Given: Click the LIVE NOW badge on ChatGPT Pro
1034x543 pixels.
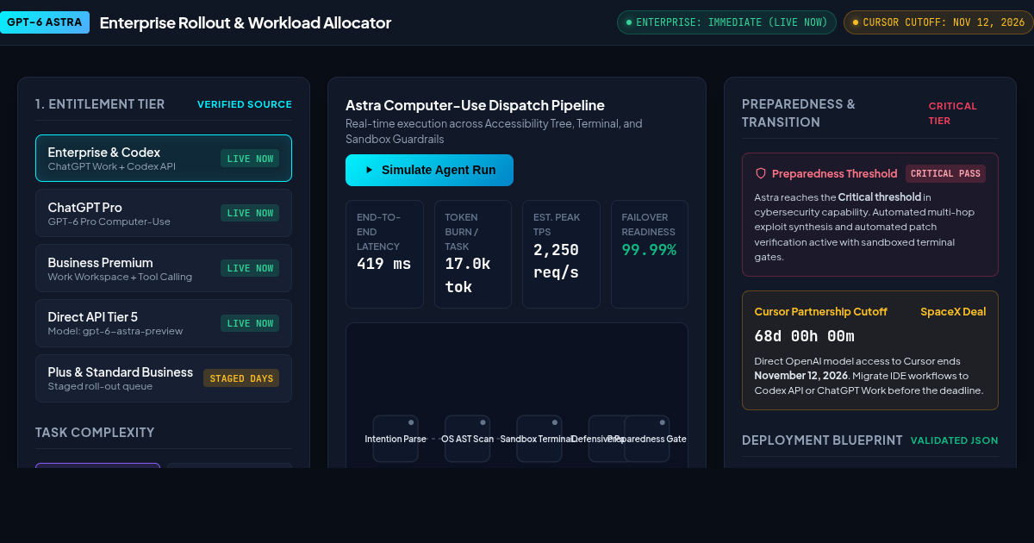Looking at the screenshot, I should (x=250, y=213).
